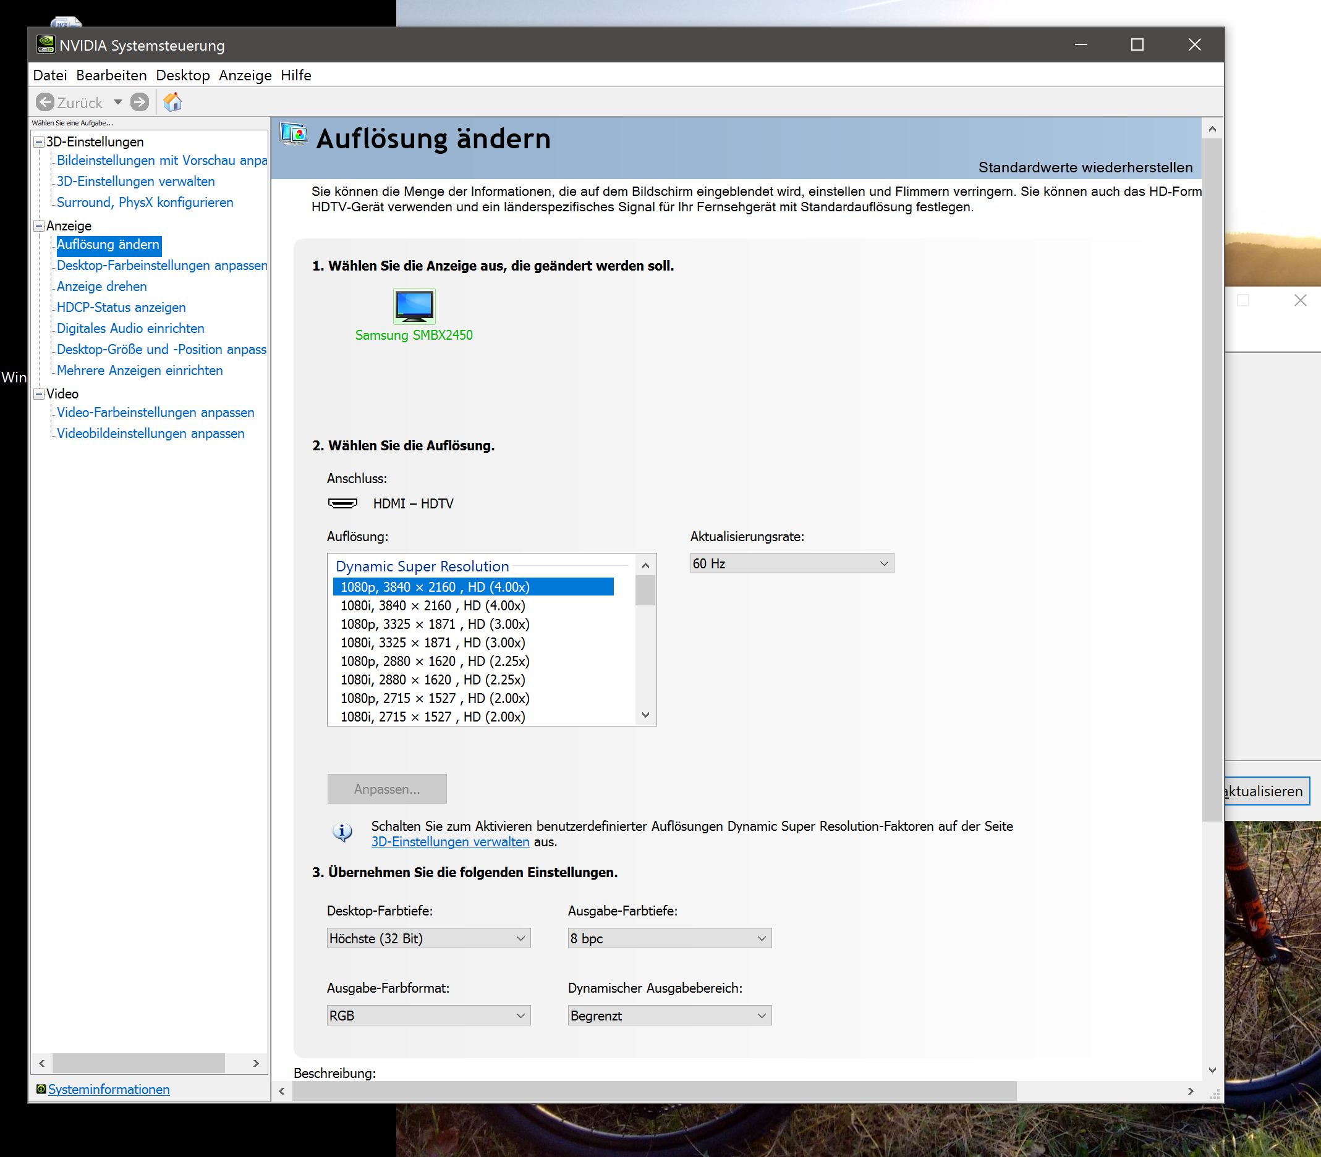This screenshot has height=1157, width=1321.
Task: Open the Desktop menu
Action: [x=183, y=75]
